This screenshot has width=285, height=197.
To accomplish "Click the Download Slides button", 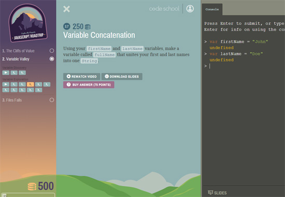I will click(122, 77).
